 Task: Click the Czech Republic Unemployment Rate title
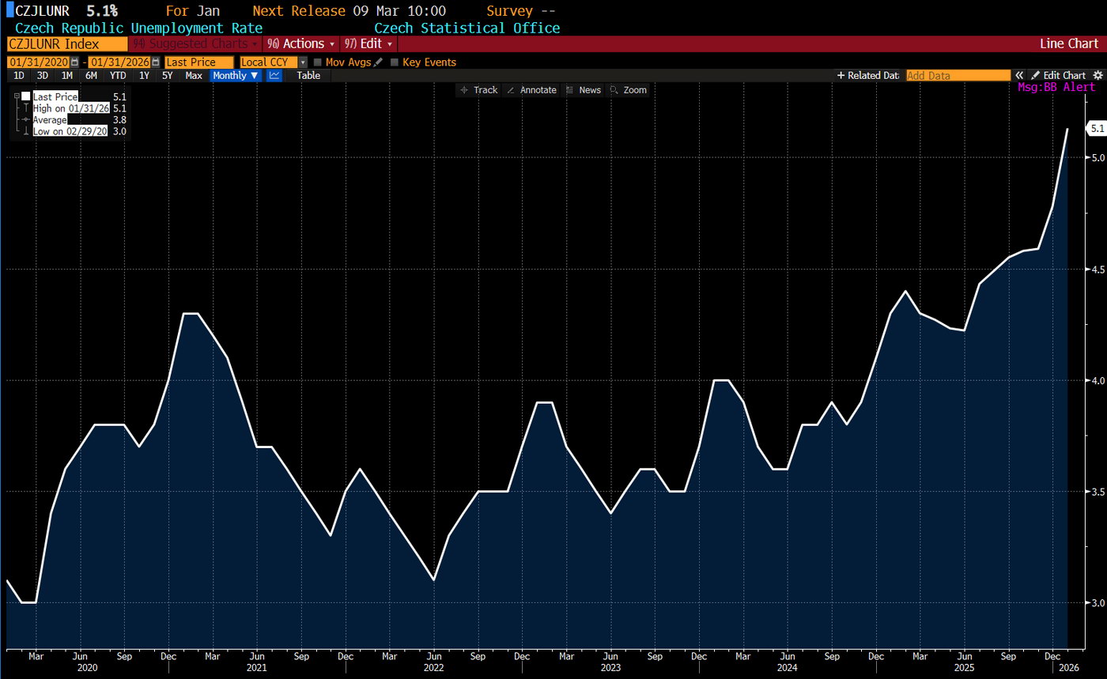click(139, 28)
